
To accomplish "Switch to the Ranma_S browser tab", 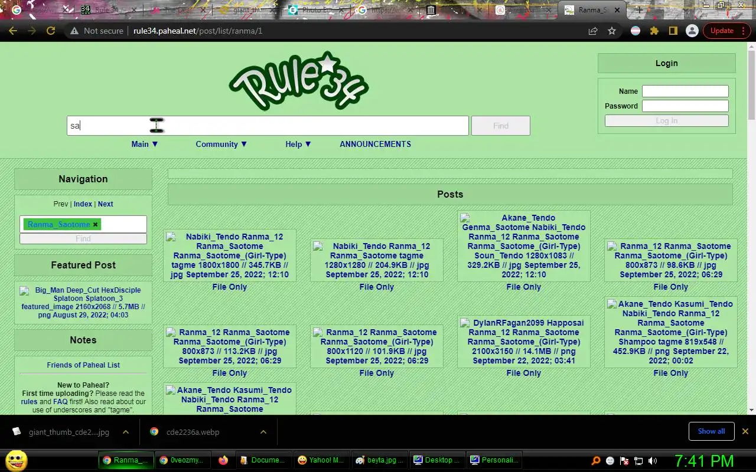I will coord(592,10).
